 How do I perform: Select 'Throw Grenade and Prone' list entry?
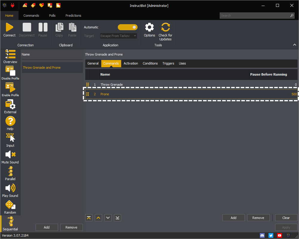coord(52,68)
